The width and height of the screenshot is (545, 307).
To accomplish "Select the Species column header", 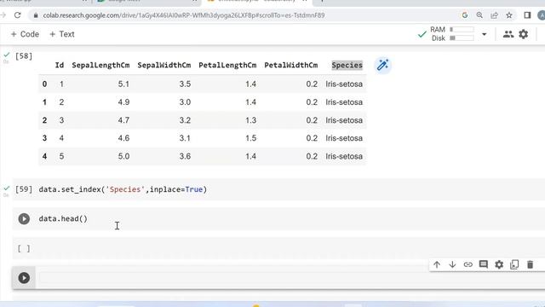I will 347,65.
